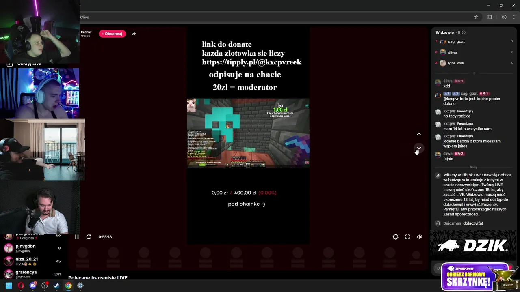
Task: Share the live with the arrow icon
Action: point(134,34)
